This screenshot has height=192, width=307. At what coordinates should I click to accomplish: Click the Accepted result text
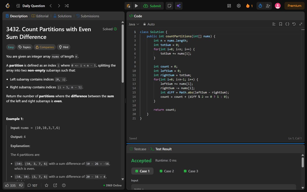141,161
